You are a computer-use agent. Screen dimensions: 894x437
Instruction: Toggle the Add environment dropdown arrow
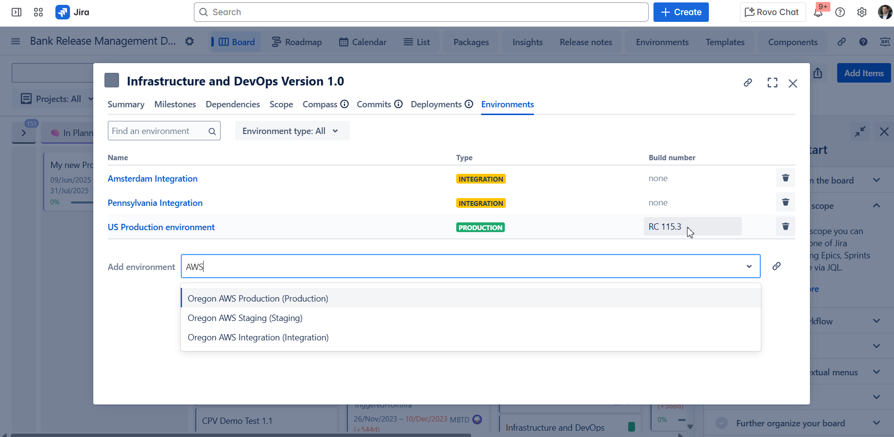[749, 267]
